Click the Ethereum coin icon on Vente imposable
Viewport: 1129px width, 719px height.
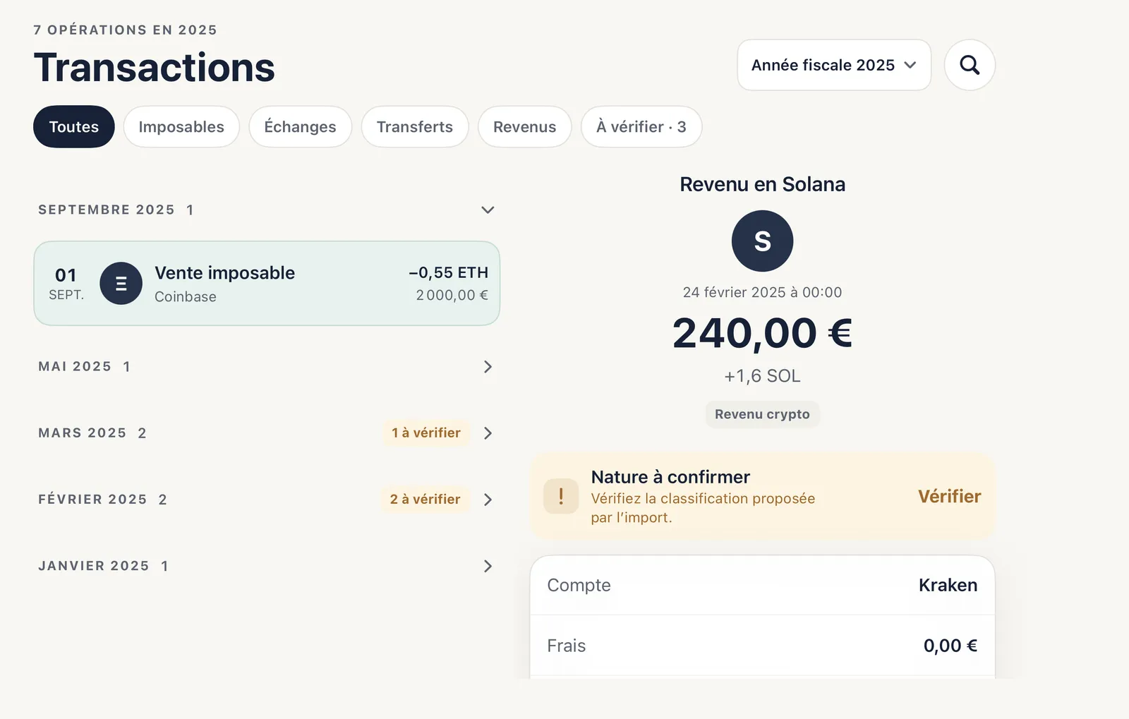(121, 284)
